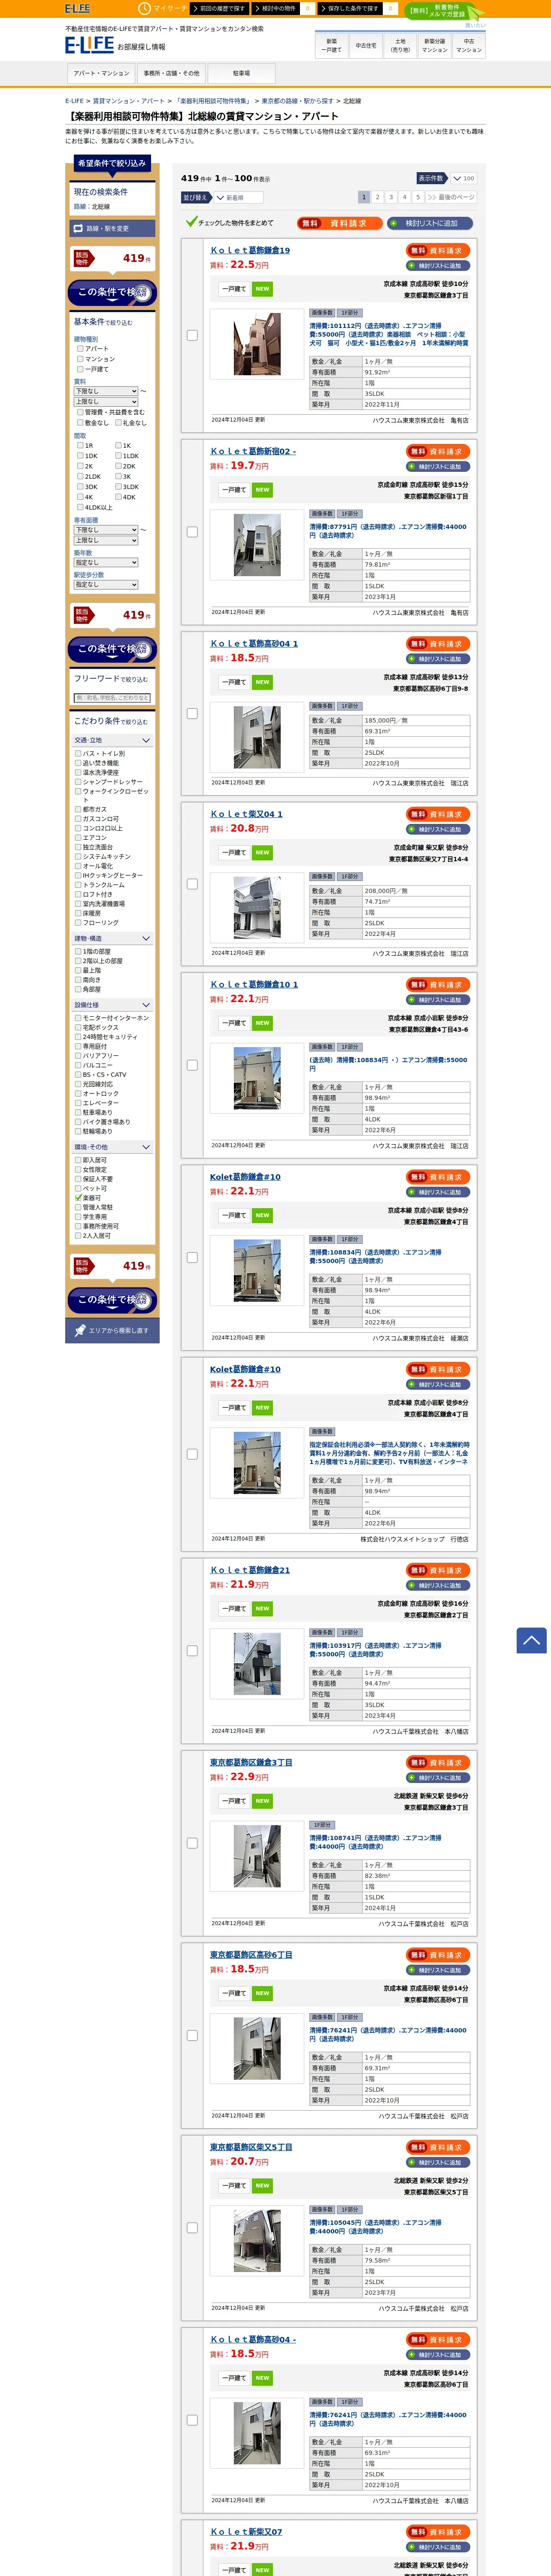Click 資料請求 for Kolet柴又04 1
Viewport: 551px width, 2576px height.
click(438, 814)
